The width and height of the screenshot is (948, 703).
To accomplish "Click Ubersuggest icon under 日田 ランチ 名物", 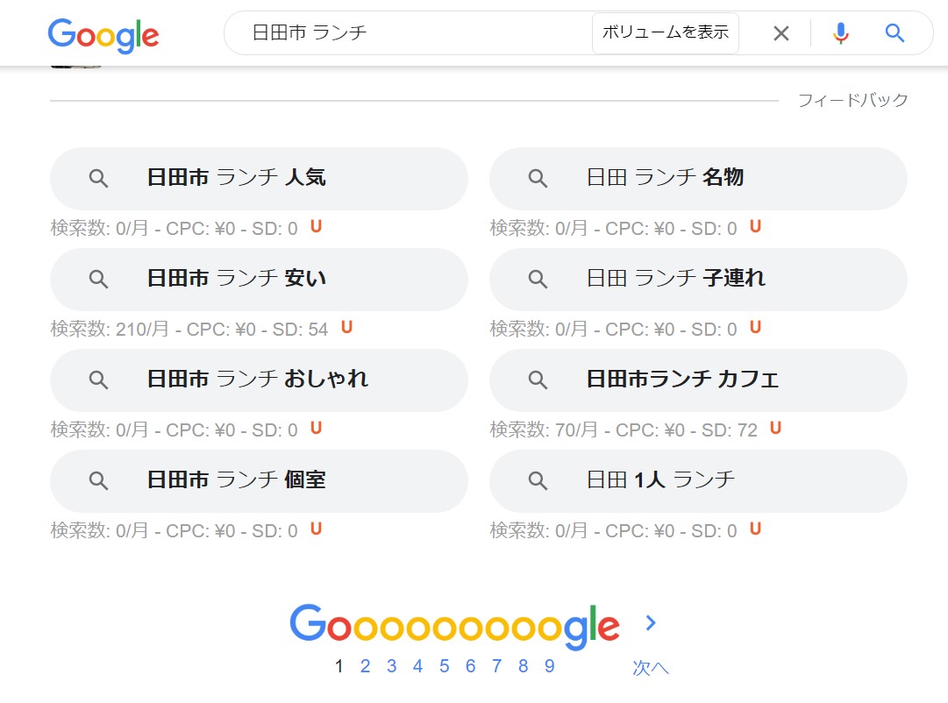I will [755, 227].
